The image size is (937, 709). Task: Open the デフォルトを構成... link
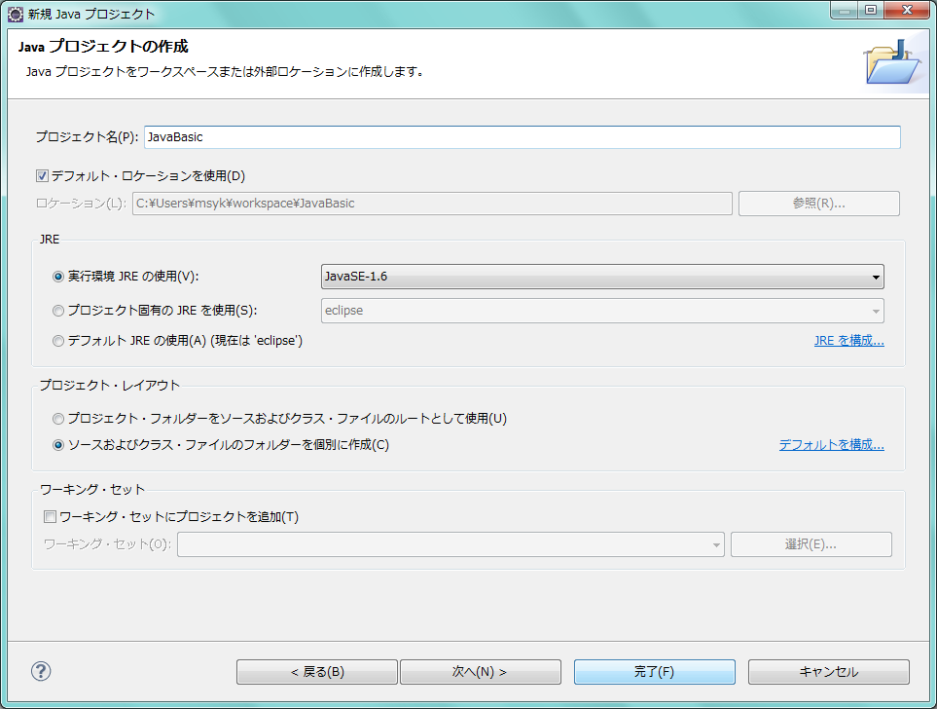pyautogui.click(x=831, y=445)
